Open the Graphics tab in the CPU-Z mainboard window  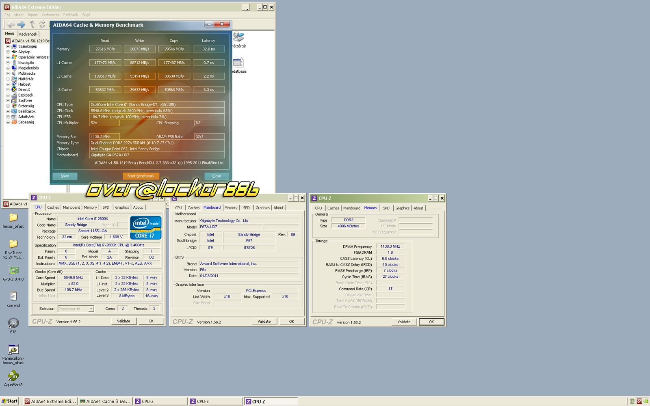(x=262, y=208)
